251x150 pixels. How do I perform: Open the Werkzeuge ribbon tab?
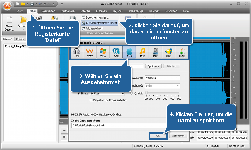(136, 11)
